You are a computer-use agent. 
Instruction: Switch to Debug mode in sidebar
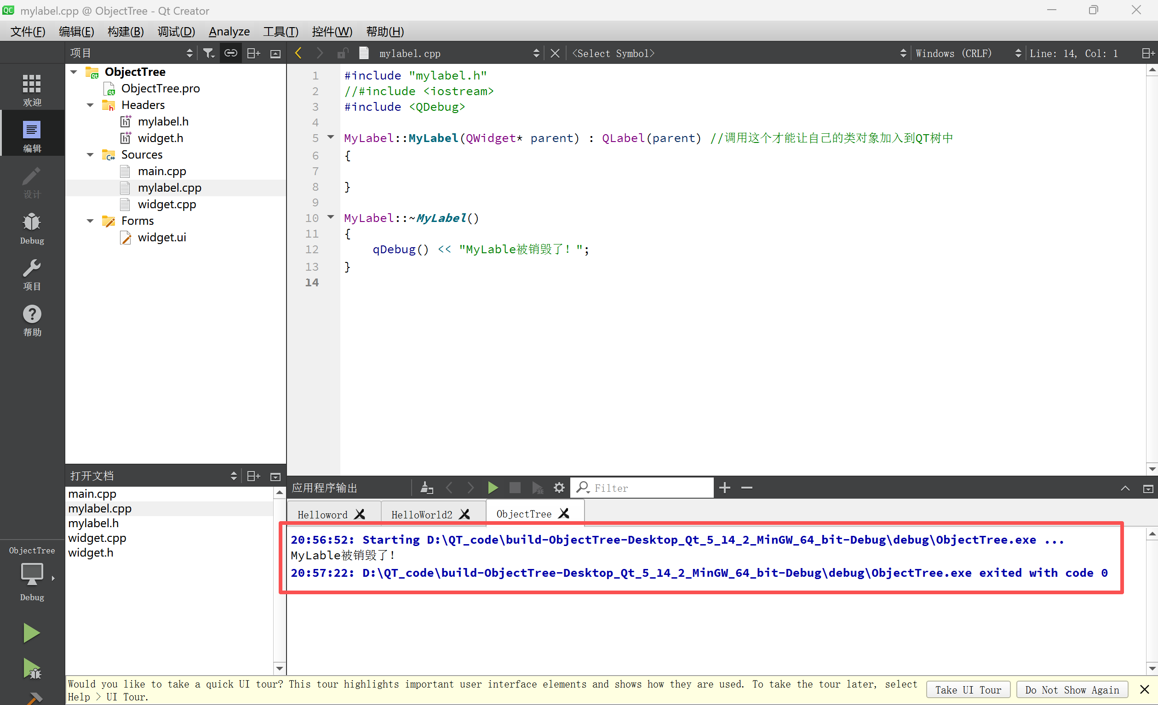tap(32, 228)
